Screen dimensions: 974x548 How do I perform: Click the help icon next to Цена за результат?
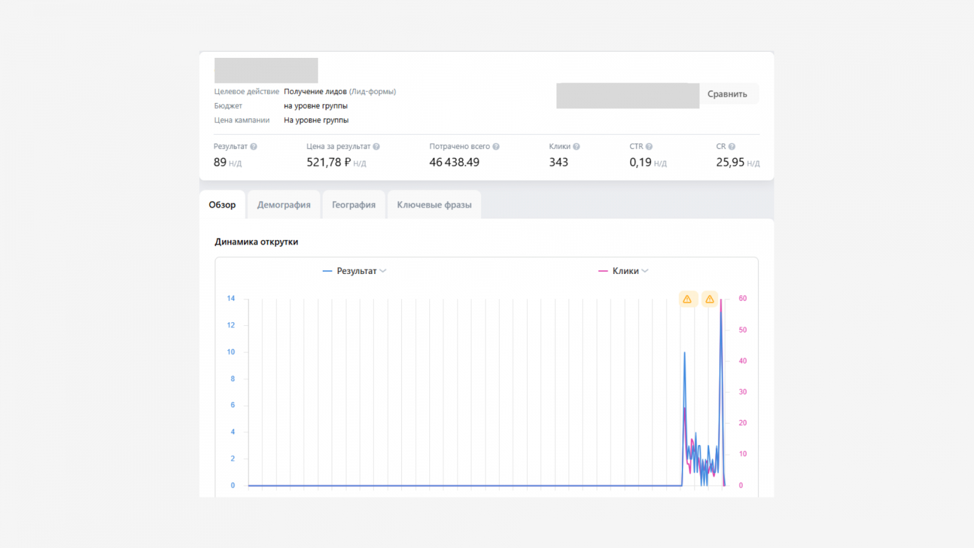[x=376, y=147]
